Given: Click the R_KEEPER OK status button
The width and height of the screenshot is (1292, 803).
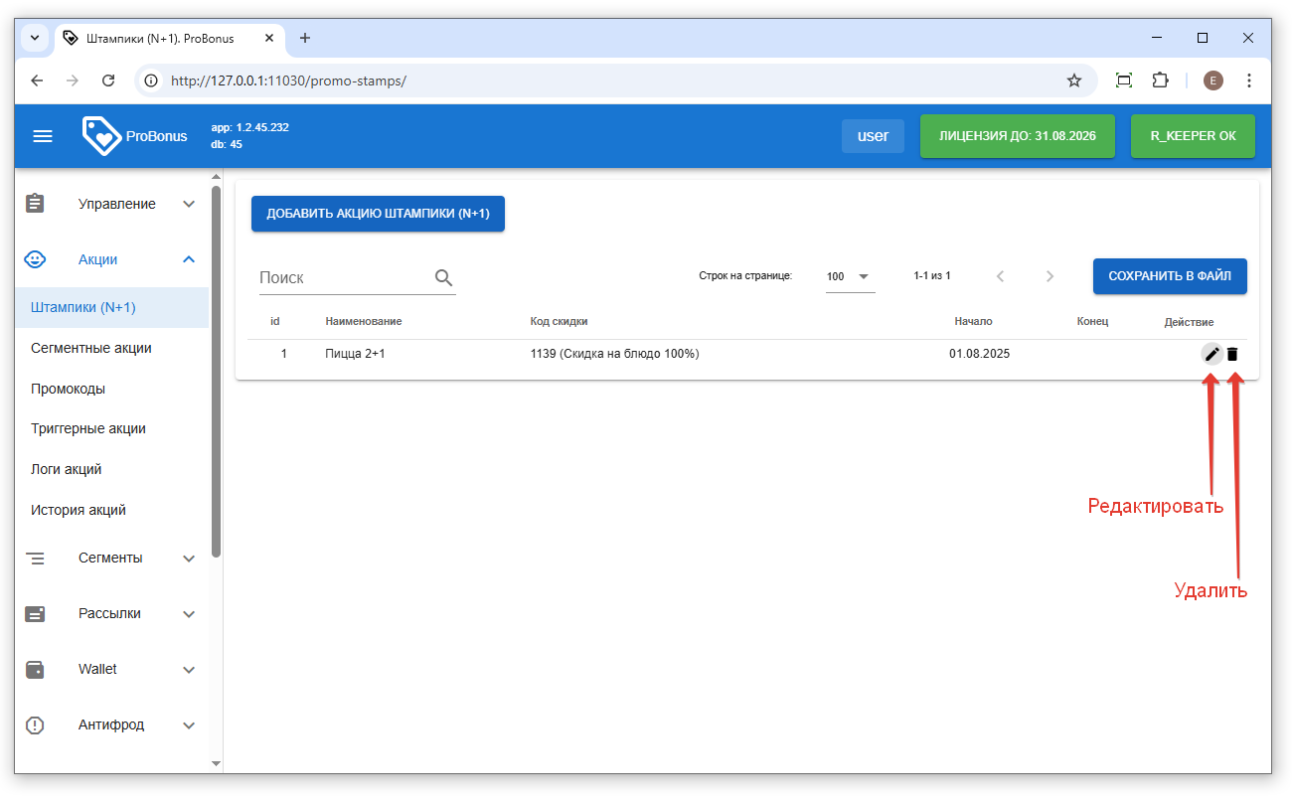Looking at the screenshot, I should 1193,136.
